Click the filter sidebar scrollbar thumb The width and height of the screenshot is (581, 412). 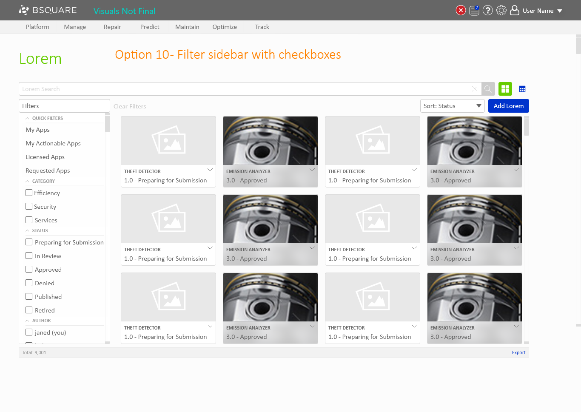(x=108, y=124)
